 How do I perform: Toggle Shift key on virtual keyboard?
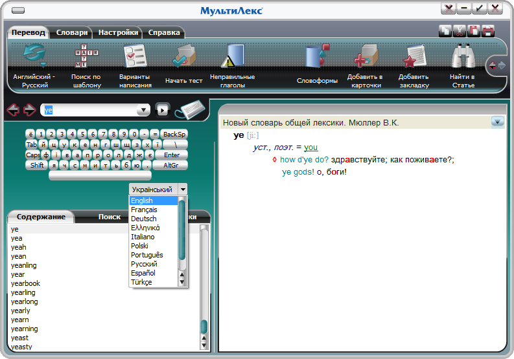click(x=37, y=165)
